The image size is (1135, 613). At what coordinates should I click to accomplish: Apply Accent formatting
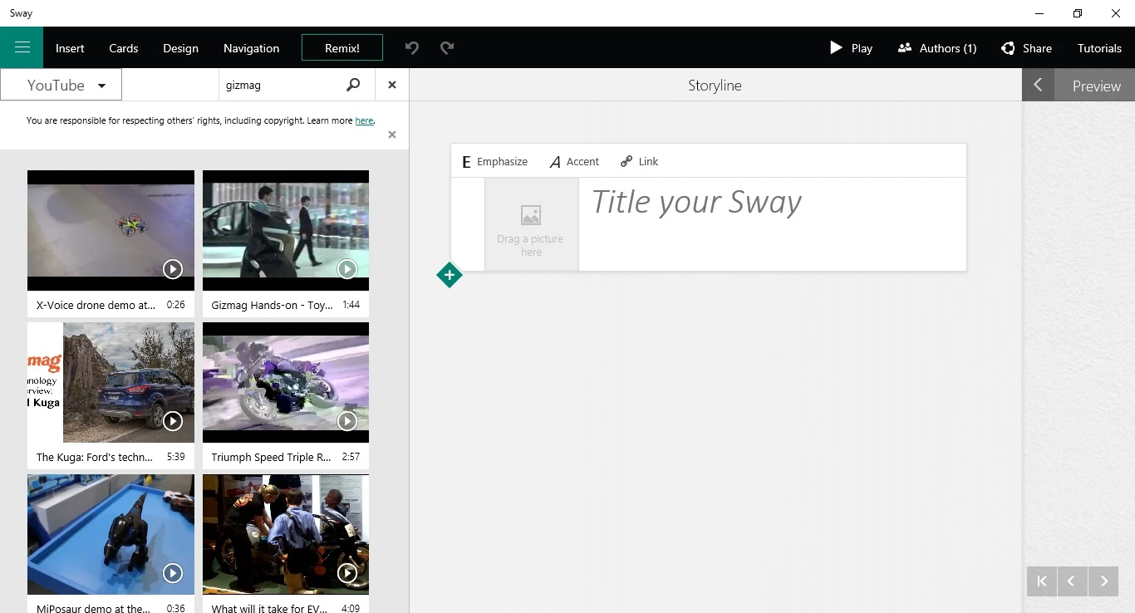[574, 161]
